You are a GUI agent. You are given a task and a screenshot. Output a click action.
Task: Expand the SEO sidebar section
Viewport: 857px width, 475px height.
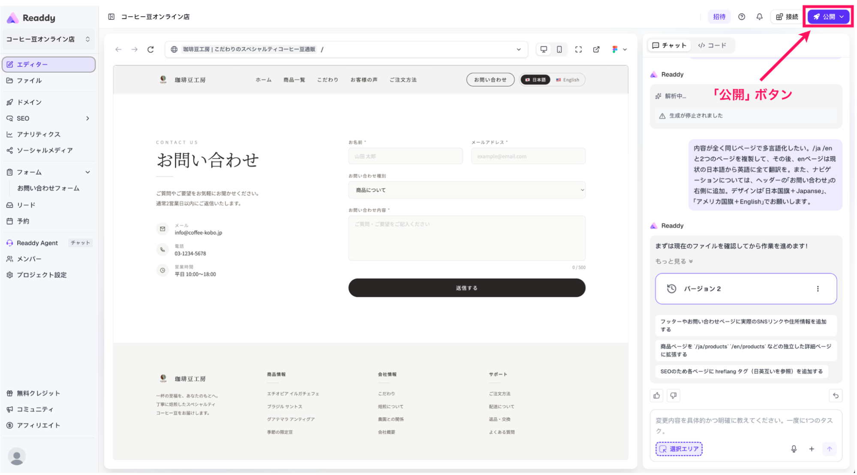(48, 119)
